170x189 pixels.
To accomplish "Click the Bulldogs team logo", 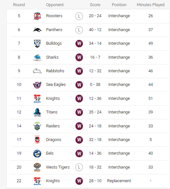I will [37, 43].
